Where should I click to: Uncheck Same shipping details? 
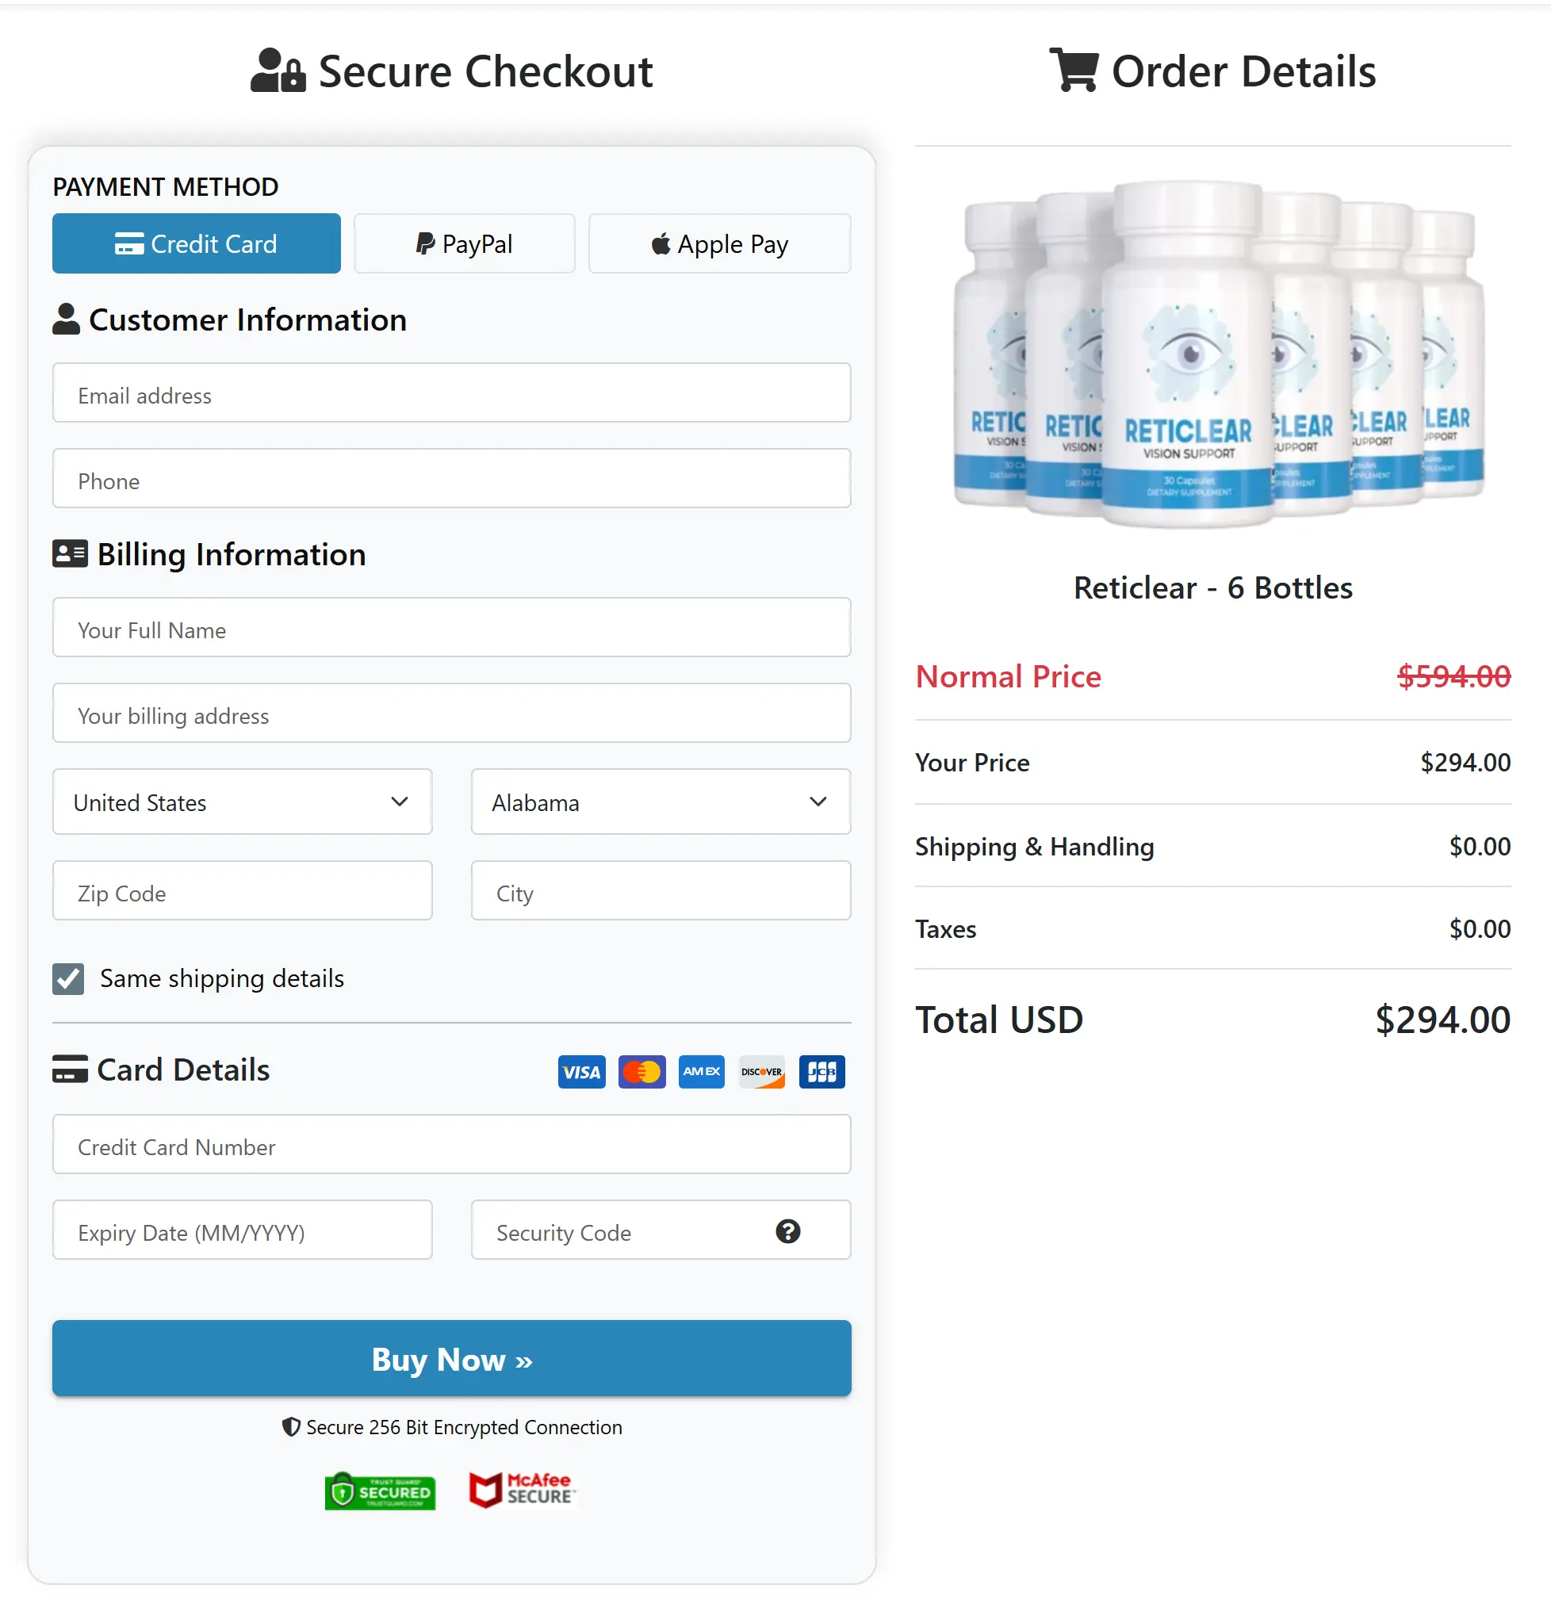[68, 979]
